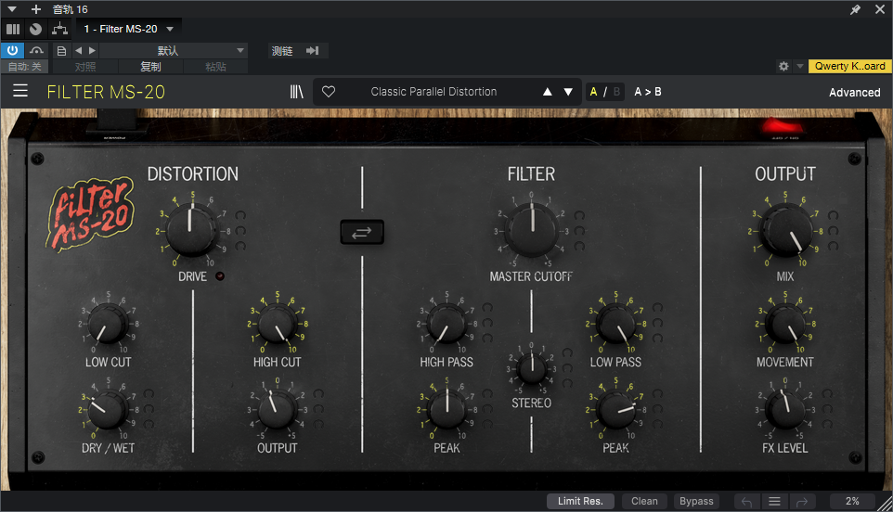Image resolution: width=893 pixels, height=512 pixels.
Task: Click the Filter MS-20 sticker logo
Action: coord(91,215)
